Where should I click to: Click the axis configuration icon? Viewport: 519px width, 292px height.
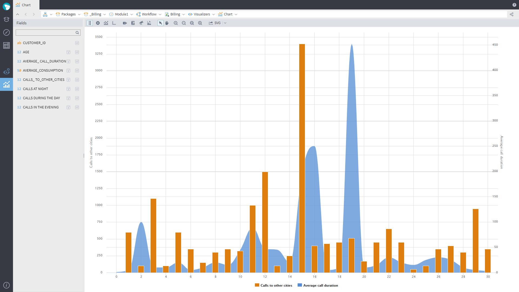(114, 23)
